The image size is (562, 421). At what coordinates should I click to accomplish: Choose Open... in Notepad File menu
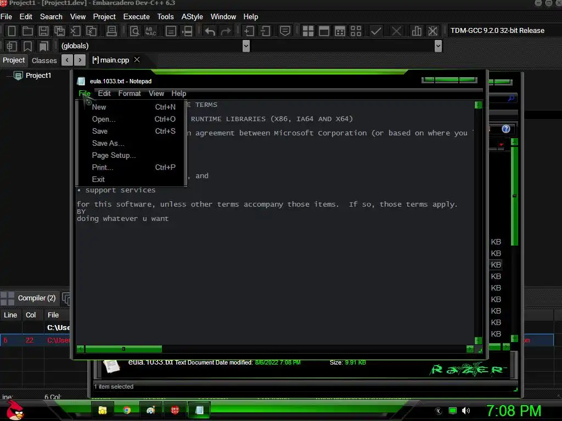(x=131, y=119)
